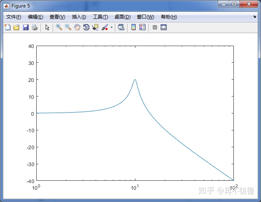Screen dimensions: 261x202
Task: Open the 查看(V) menu
Action: 57,17
